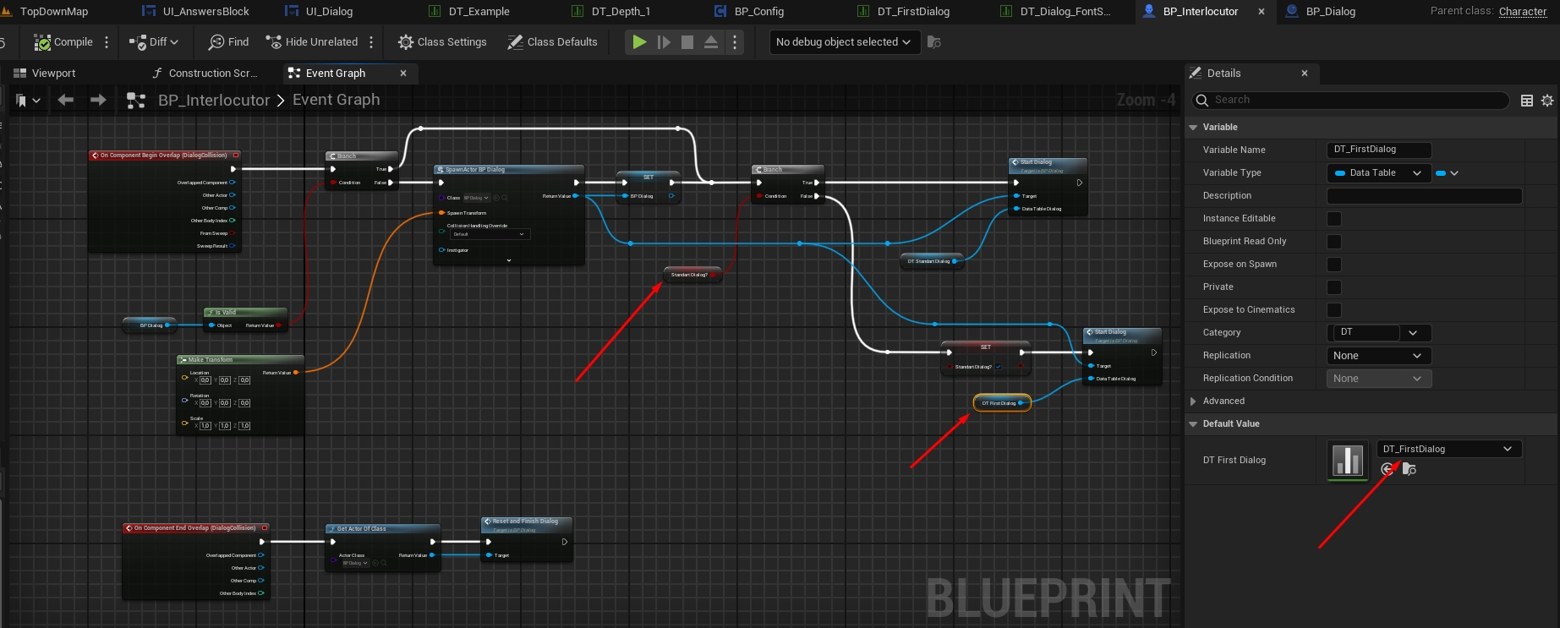This screenshot has width=1560, height=628.
Task: Navigate back in graph history
Action: coord(66,101)
